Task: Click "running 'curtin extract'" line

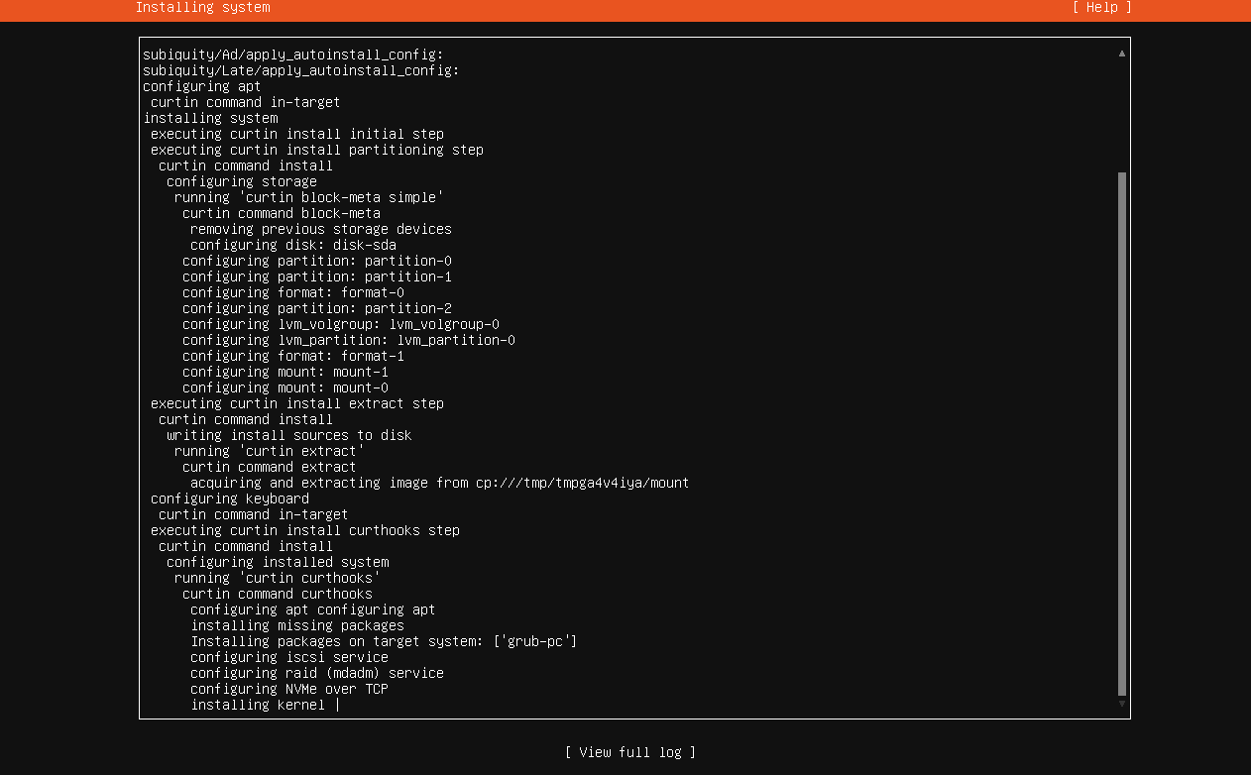Action: [x=270, y=451]
